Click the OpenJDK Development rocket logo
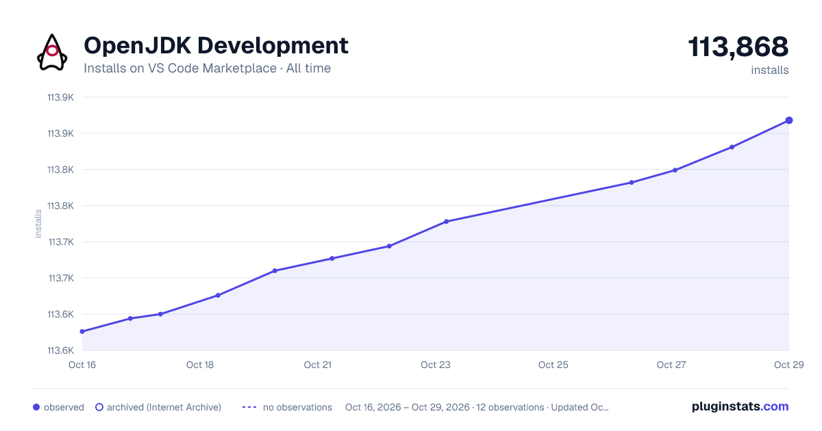822x431 pixels. (53, 52)
